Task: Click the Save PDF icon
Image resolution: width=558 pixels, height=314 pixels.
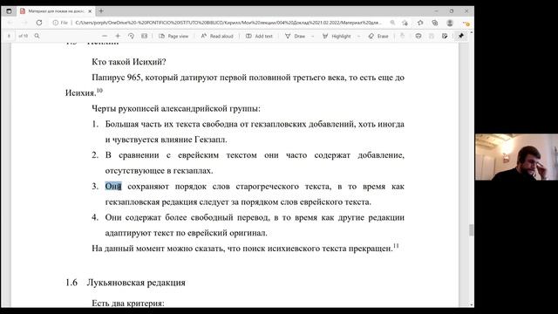Action: click(x=432, y=36)
